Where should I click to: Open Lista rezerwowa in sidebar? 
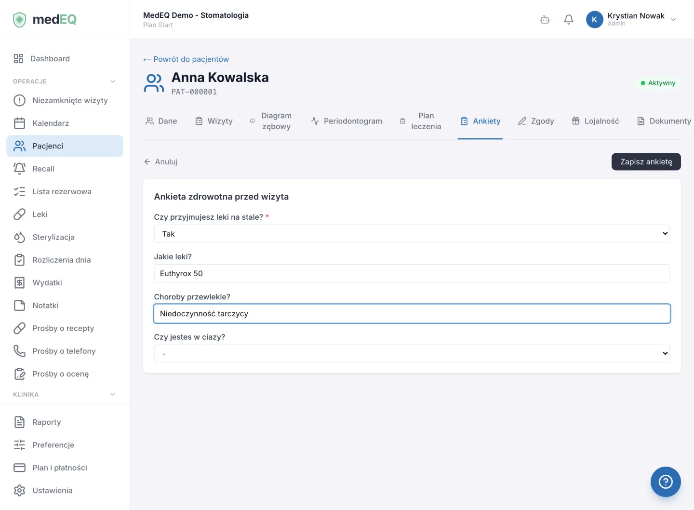[x=65, y=192]
